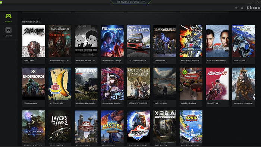Viewport: 261px width, 147px height.
Task: Open the Gloomhaven game tile
Action: [x=165, y=44]
